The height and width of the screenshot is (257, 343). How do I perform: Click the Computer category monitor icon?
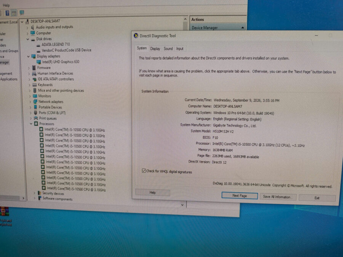(x=33, y=33)
